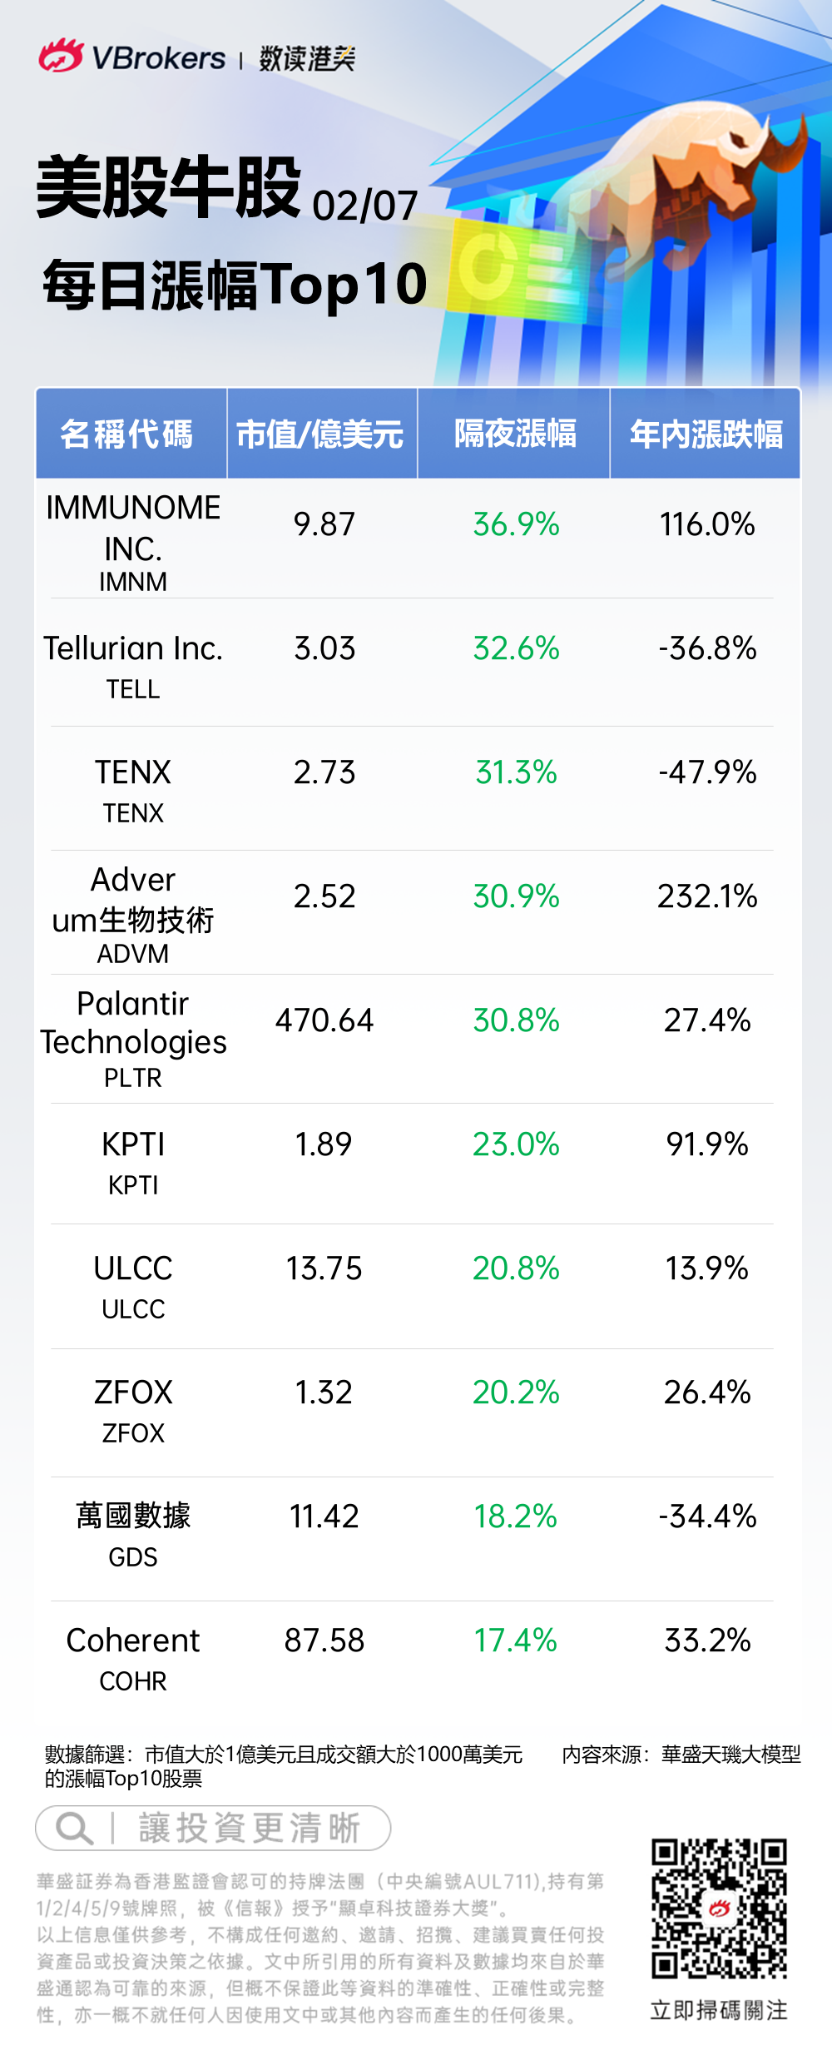Select the Palantir Technologies PLTR row
The height and width of the screenshot is (2055, 832).
[133, 1038]
